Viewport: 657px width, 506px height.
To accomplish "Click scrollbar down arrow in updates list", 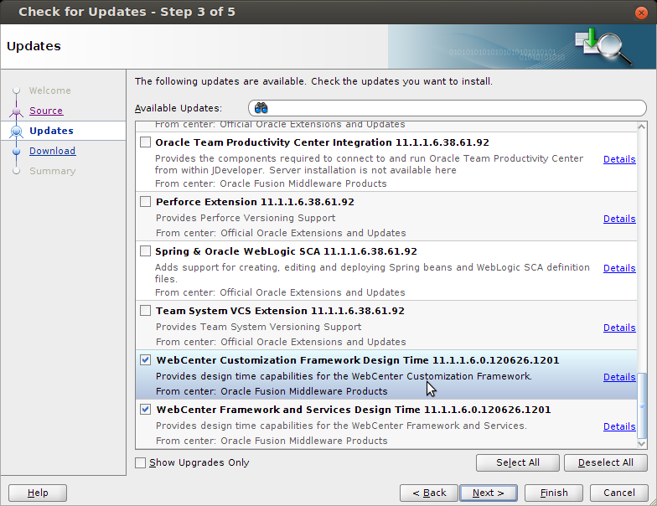I will (642, 443).
